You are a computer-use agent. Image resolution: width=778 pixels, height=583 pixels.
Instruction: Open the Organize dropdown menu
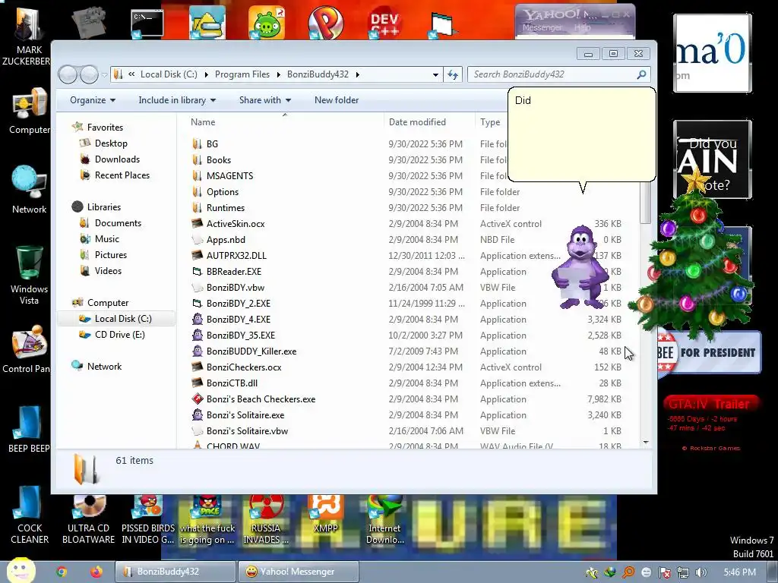coord(93,100)
